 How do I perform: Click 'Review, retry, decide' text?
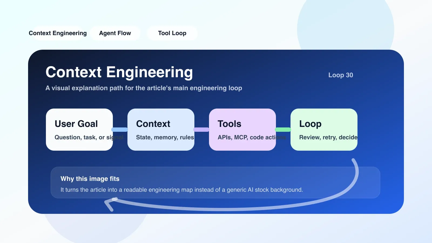click(328, 137)
